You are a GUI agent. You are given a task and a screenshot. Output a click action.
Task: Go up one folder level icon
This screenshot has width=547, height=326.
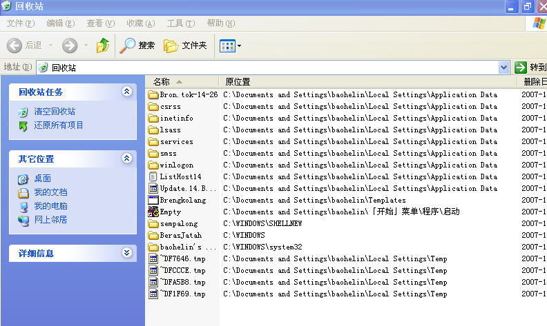pyautogui.click(x=103, y=45)
